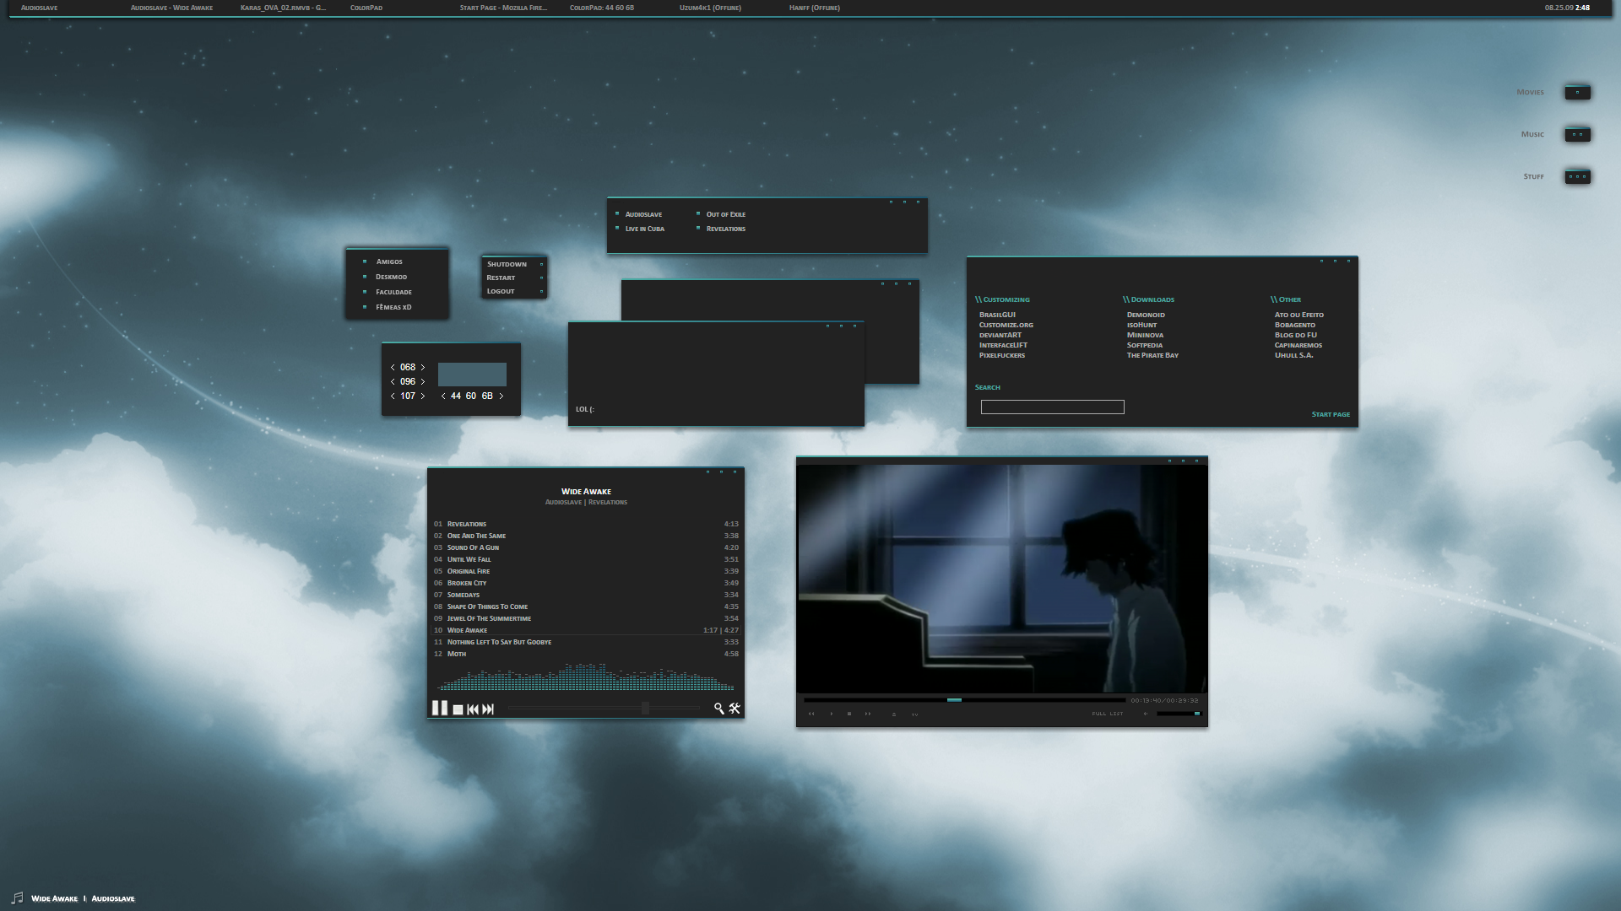Decrease the green value 096
The width and height of the screenshot is (1621, 911).
coord(393,382)
